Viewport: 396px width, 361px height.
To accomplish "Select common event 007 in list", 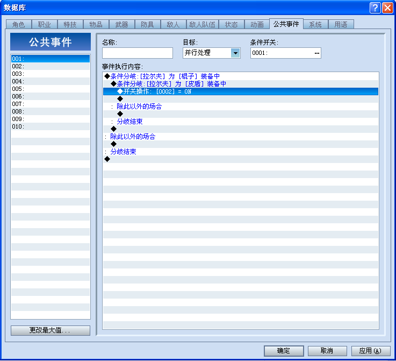I will coord(51,104).
